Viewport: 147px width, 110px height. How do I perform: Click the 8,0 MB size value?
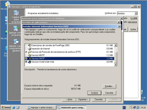click(109, 62)
